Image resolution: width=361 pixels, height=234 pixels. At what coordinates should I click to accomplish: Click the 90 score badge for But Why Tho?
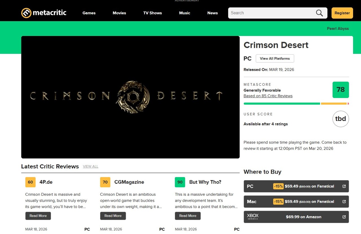[x=180, y=182]
